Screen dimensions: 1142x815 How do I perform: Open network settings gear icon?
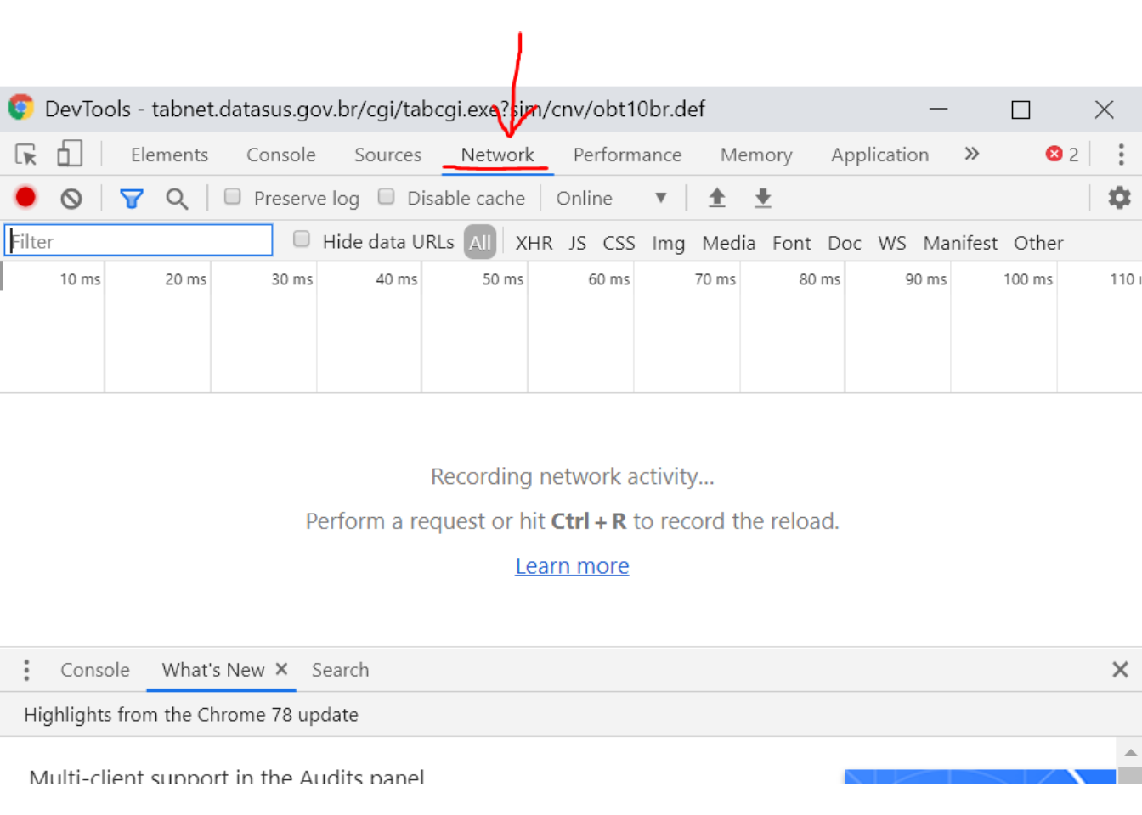1119,198
